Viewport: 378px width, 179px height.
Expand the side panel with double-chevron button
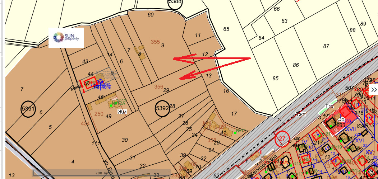click(x=374, y=90)
